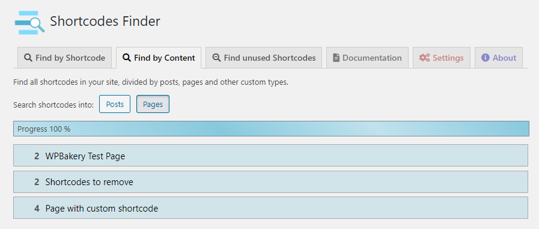This screenshot has width=539, height=229.
Task: Open the Documentation tab label
Action: (x=372, y=58)
